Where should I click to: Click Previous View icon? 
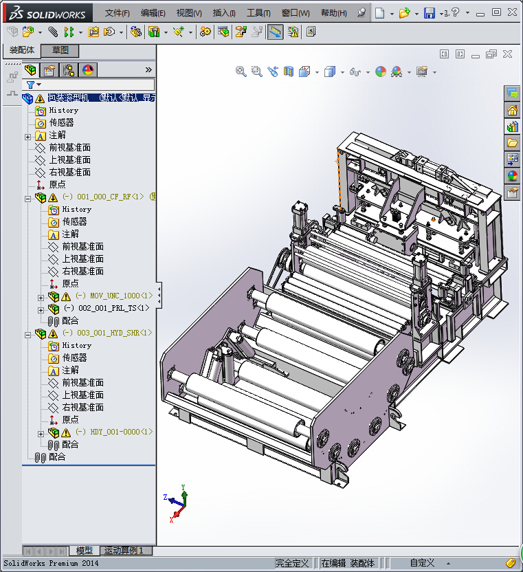click(272, 71)
